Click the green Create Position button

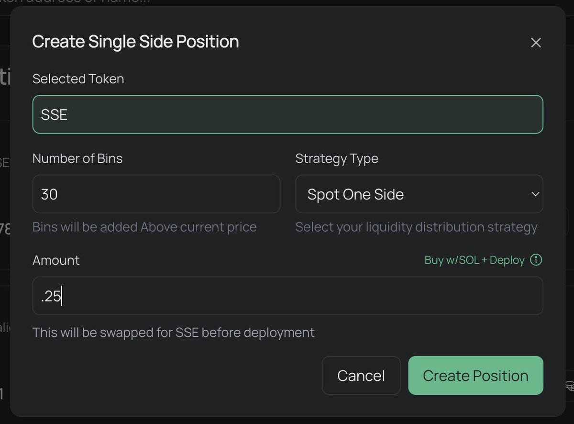click(x=475, y=376)
